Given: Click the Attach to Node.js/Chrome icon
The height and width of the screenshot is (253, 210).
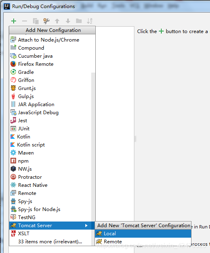Looking at the screenshot, I should 13,40.
